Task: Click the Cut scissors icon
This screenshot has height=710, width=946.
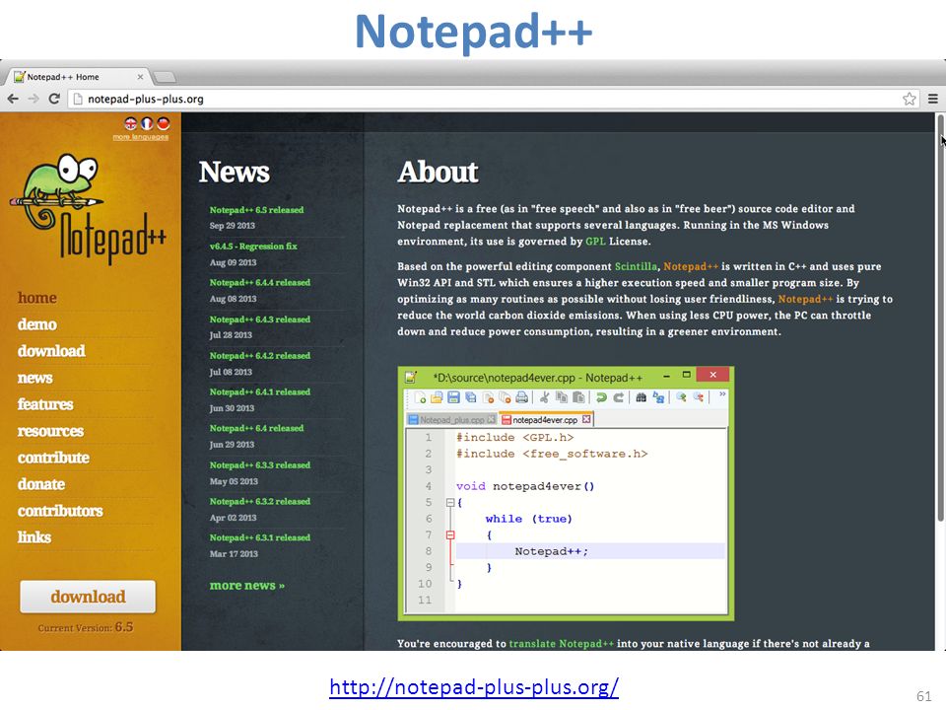Action: pos(544,397)
